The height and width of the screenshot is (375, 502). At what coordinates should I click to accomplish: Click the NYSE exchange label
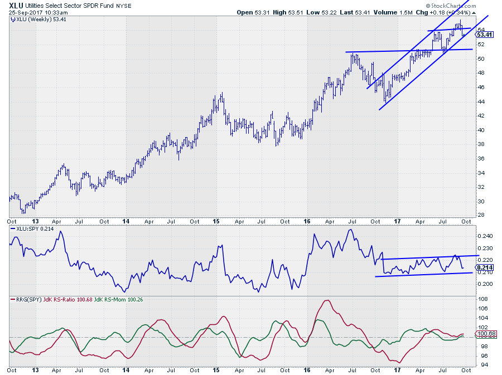point(124,6)
